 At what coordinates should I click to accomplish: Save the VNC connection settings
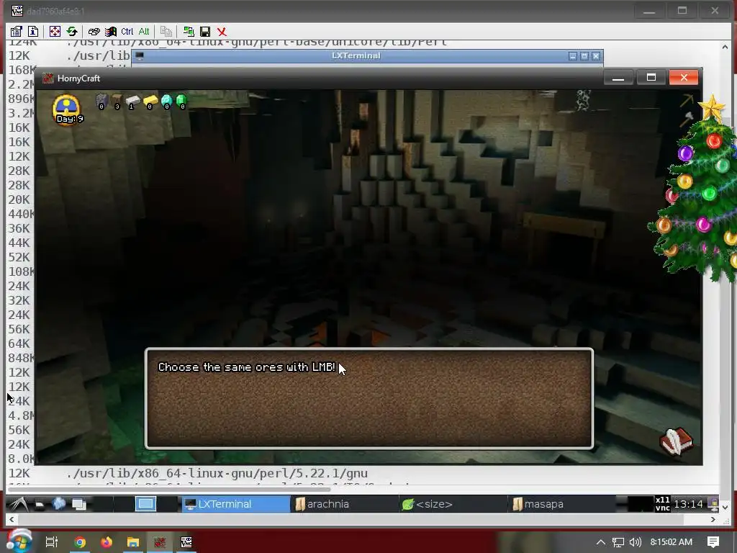pos(205,32)
